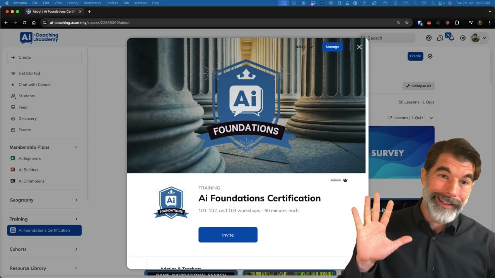Image resolution: width=495 pixels, height=278 pixels.
Task: Open the header settings gear
Action: (463, 38)
